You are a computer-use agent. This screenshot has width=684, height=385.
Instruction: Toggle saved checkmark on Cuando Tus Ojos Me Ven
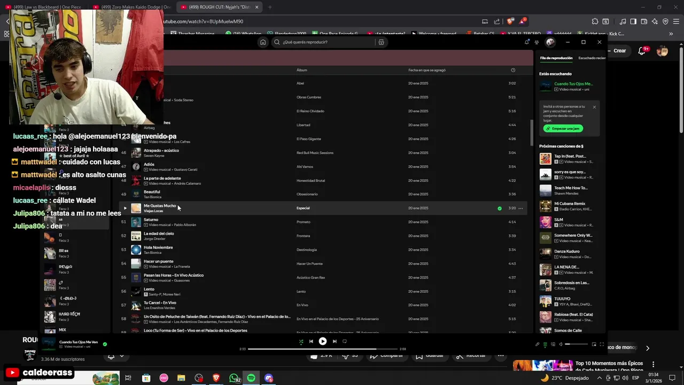click(105, 344)
